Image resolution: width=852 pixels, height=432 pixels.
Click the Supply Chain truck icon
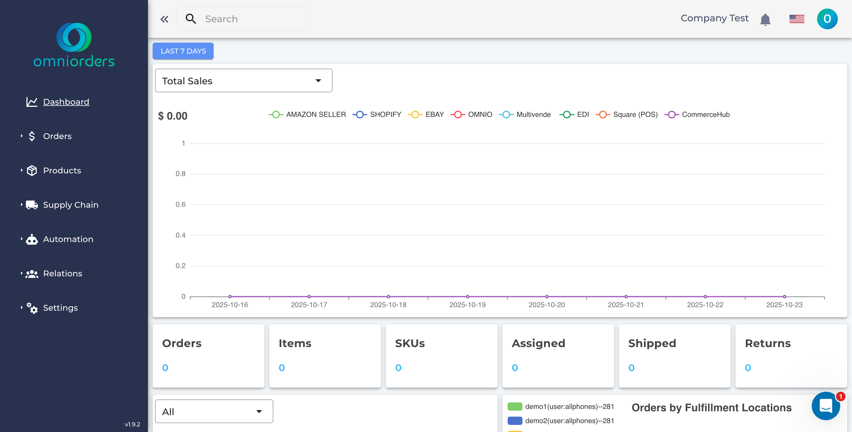click(x=32, y=204)
